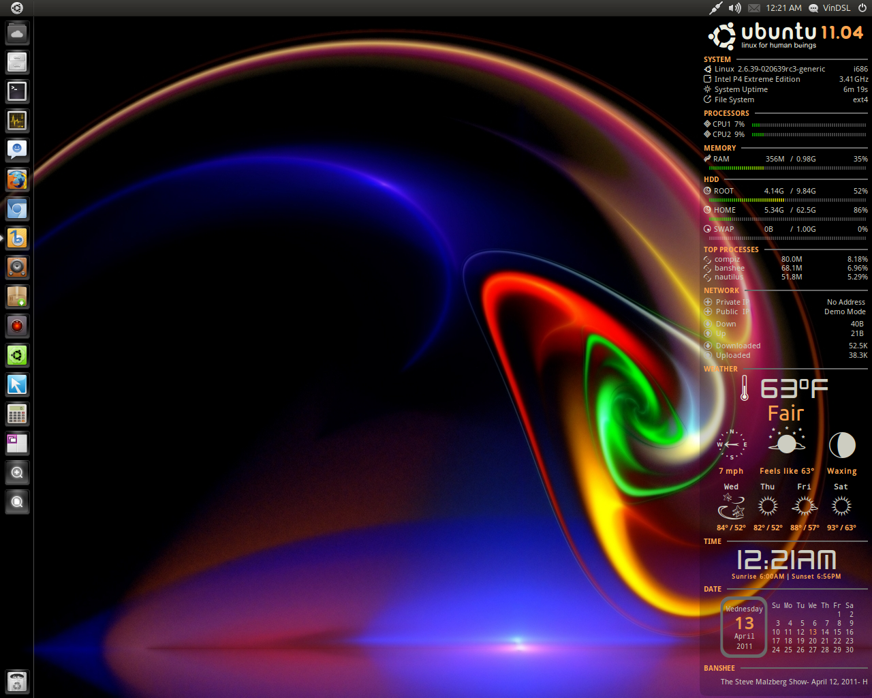The image size is (872, 698).
Task: Open the 12:21 AM panel clock menu
Action: click(783, 8)
